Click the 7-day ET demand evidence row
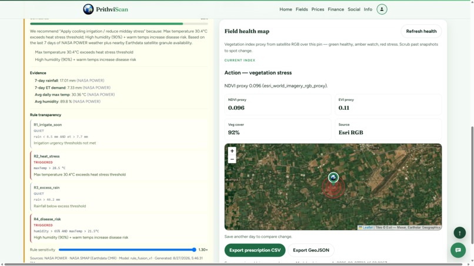 [72, 87]
